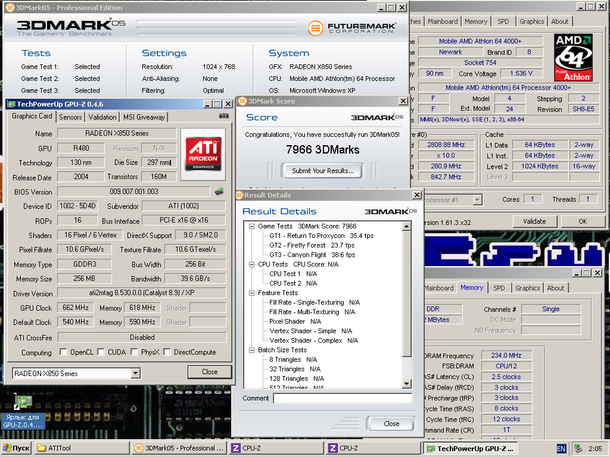The height and width of the screenshot is (457, 610).
Task: Click the GPU Clock value 662 MHz
Action: (76, 308)
